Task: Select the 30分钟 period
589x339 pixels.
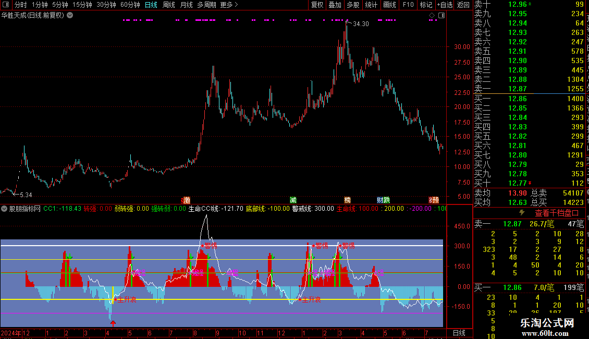Action: (x=106, y=5)
